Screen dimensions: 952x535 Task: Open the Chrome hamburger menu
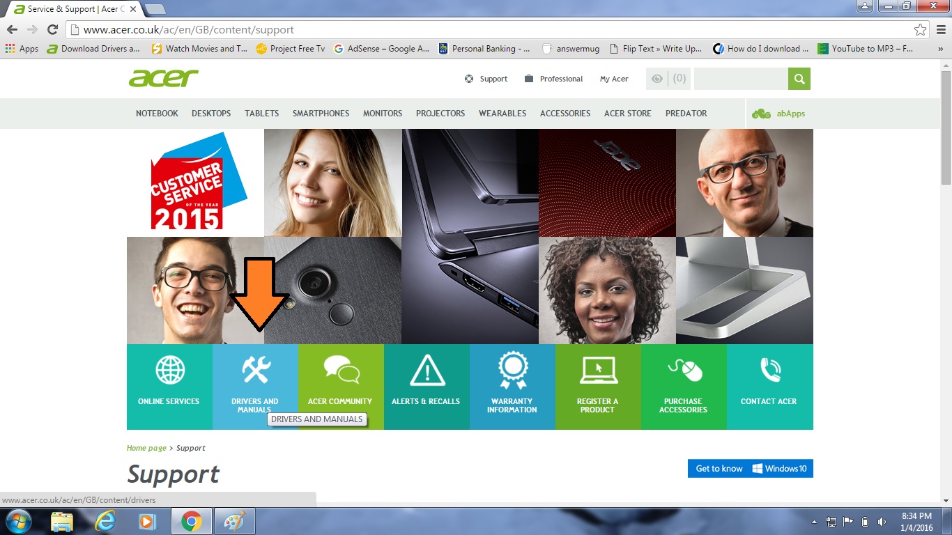[x=940, y=29]
